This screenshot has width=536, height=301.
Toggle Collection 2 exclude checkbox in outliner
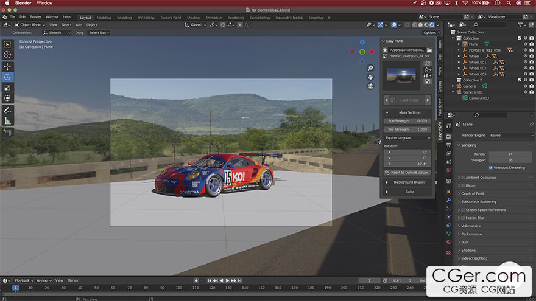coord(519,80)
